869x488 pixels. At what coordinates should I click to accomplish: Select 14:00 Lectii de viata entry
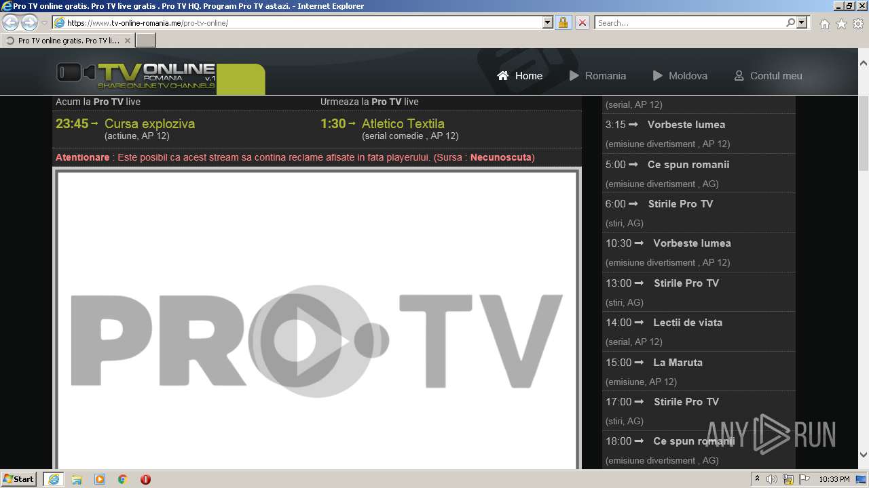(x=699, y=331)
